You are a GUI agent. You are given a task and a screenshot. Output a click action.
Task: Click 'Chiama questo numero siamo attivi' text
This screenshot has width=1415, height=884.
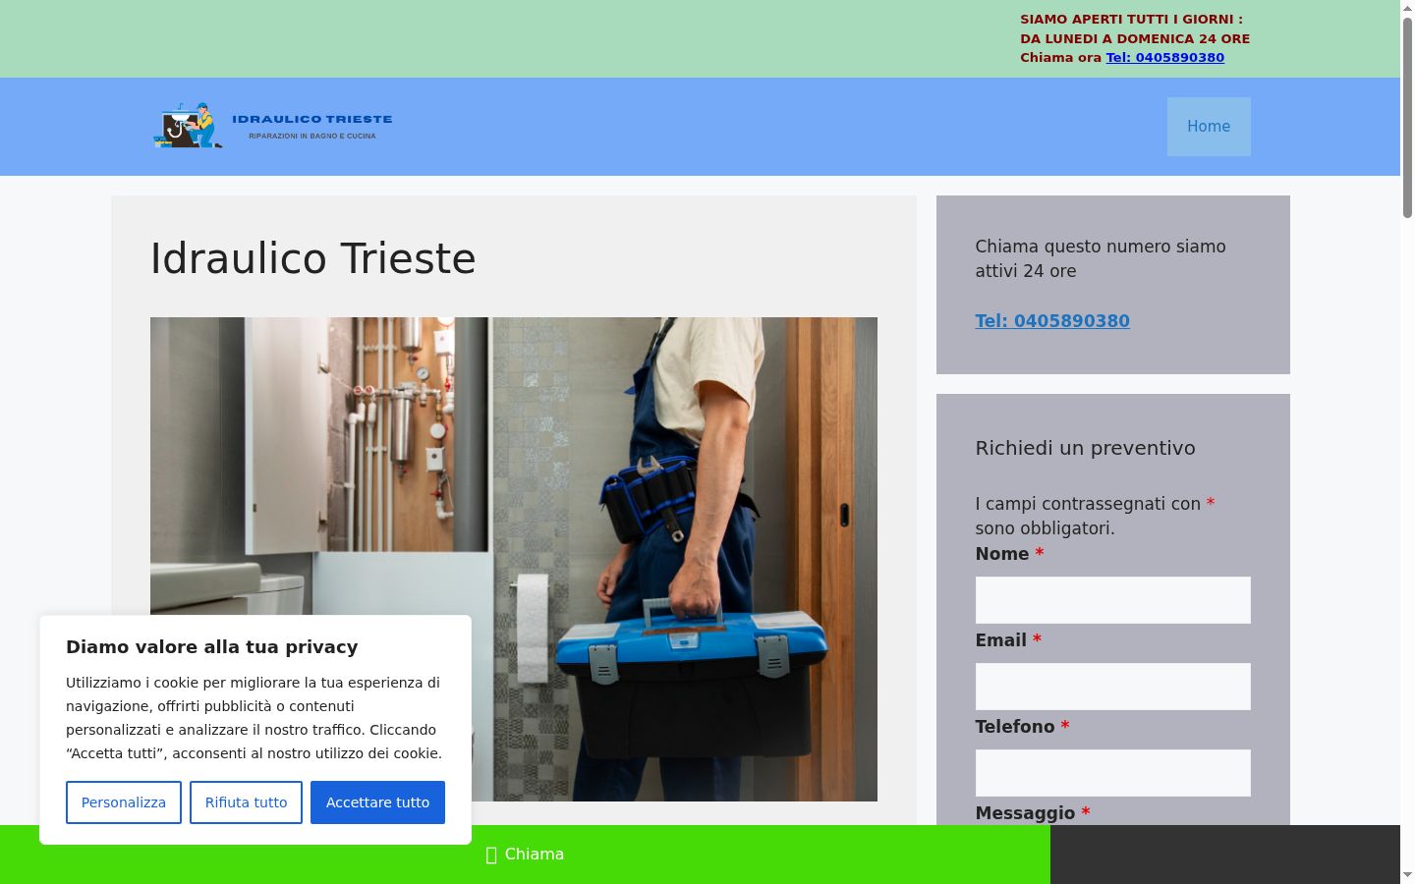pyautogui.click(x=1101, y=258)
